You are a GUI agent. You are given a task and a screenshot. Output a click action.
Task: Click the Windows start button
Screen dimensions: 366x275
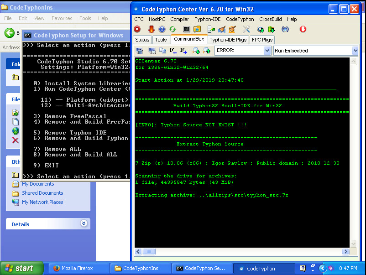coord(22,268)
